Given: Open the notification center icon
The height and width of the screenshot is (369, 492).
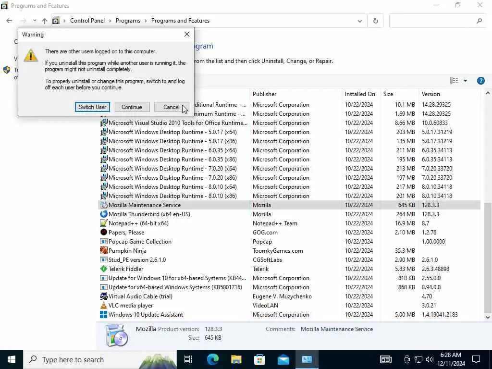Looking at the screenshot, I should [x=476, y=359].
